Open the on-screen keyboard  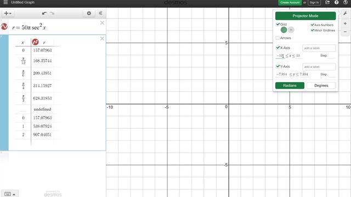[8, 194]
